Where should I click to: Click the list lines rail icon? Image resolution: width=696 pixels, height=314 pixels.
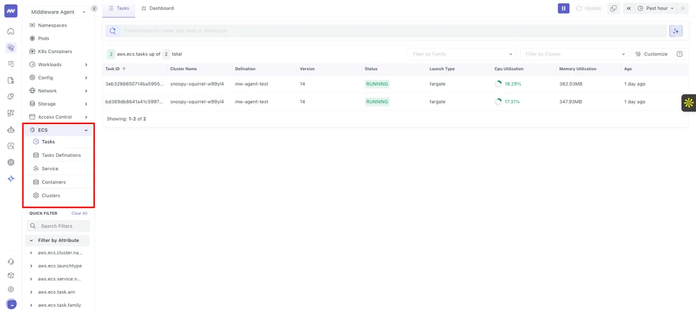pos(11,64)
